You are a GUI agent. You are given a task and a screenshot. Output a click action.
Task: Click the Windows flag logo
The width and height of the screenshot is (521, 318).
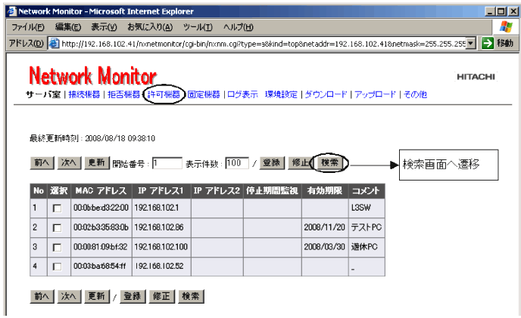(x=505, y=26)
